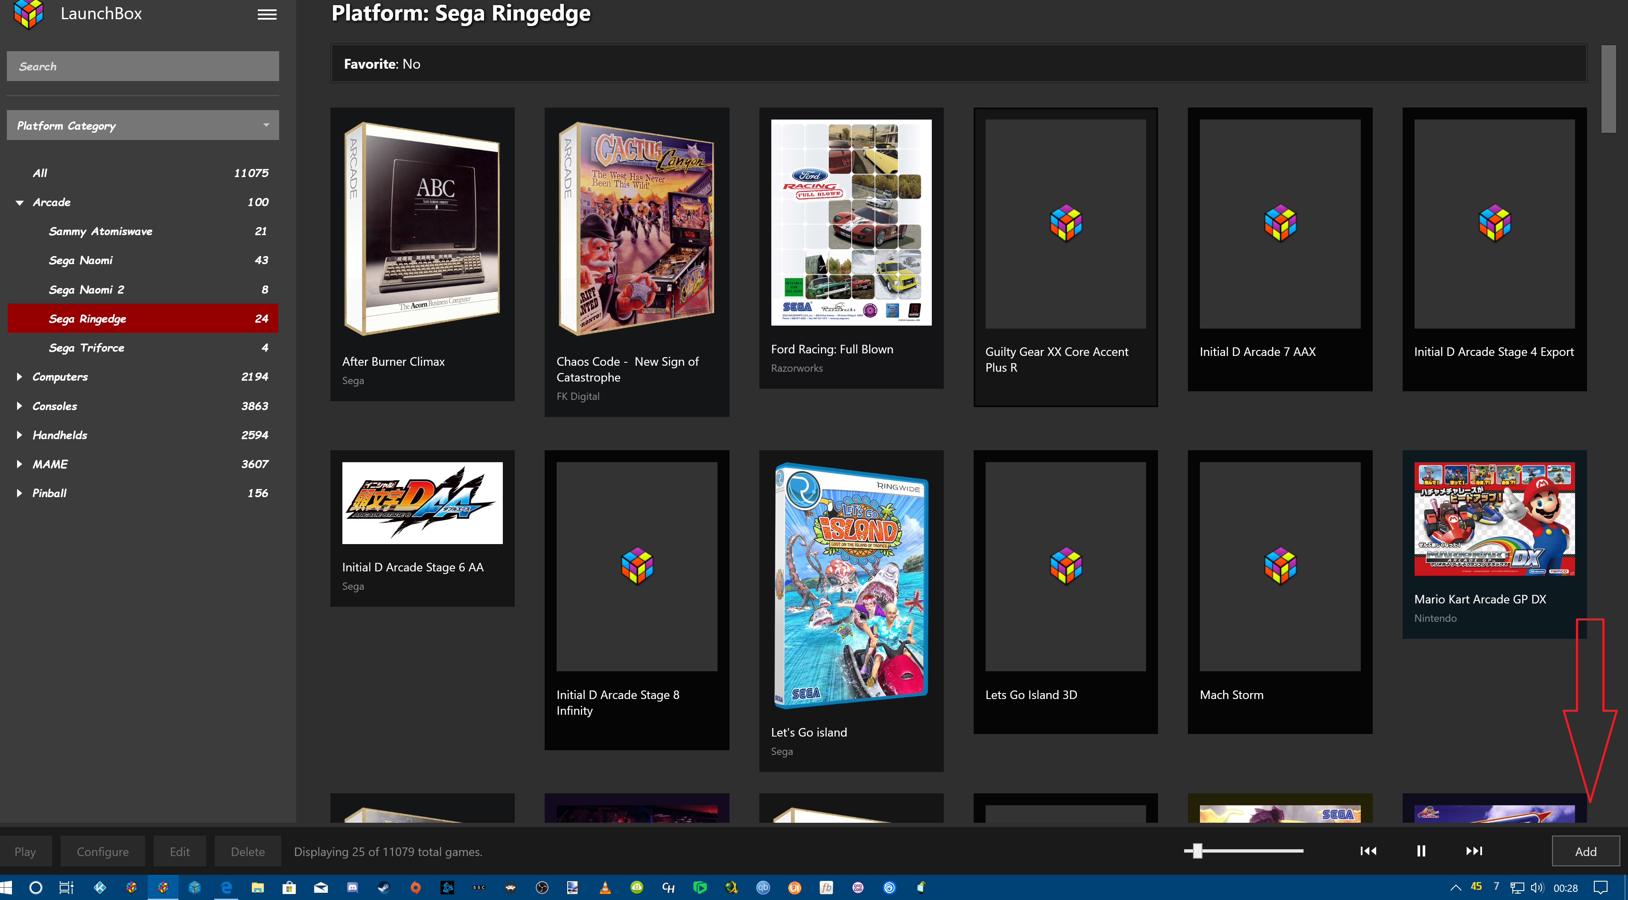
Task: Select the After Burner Climax box art
Action: [422, 228]
